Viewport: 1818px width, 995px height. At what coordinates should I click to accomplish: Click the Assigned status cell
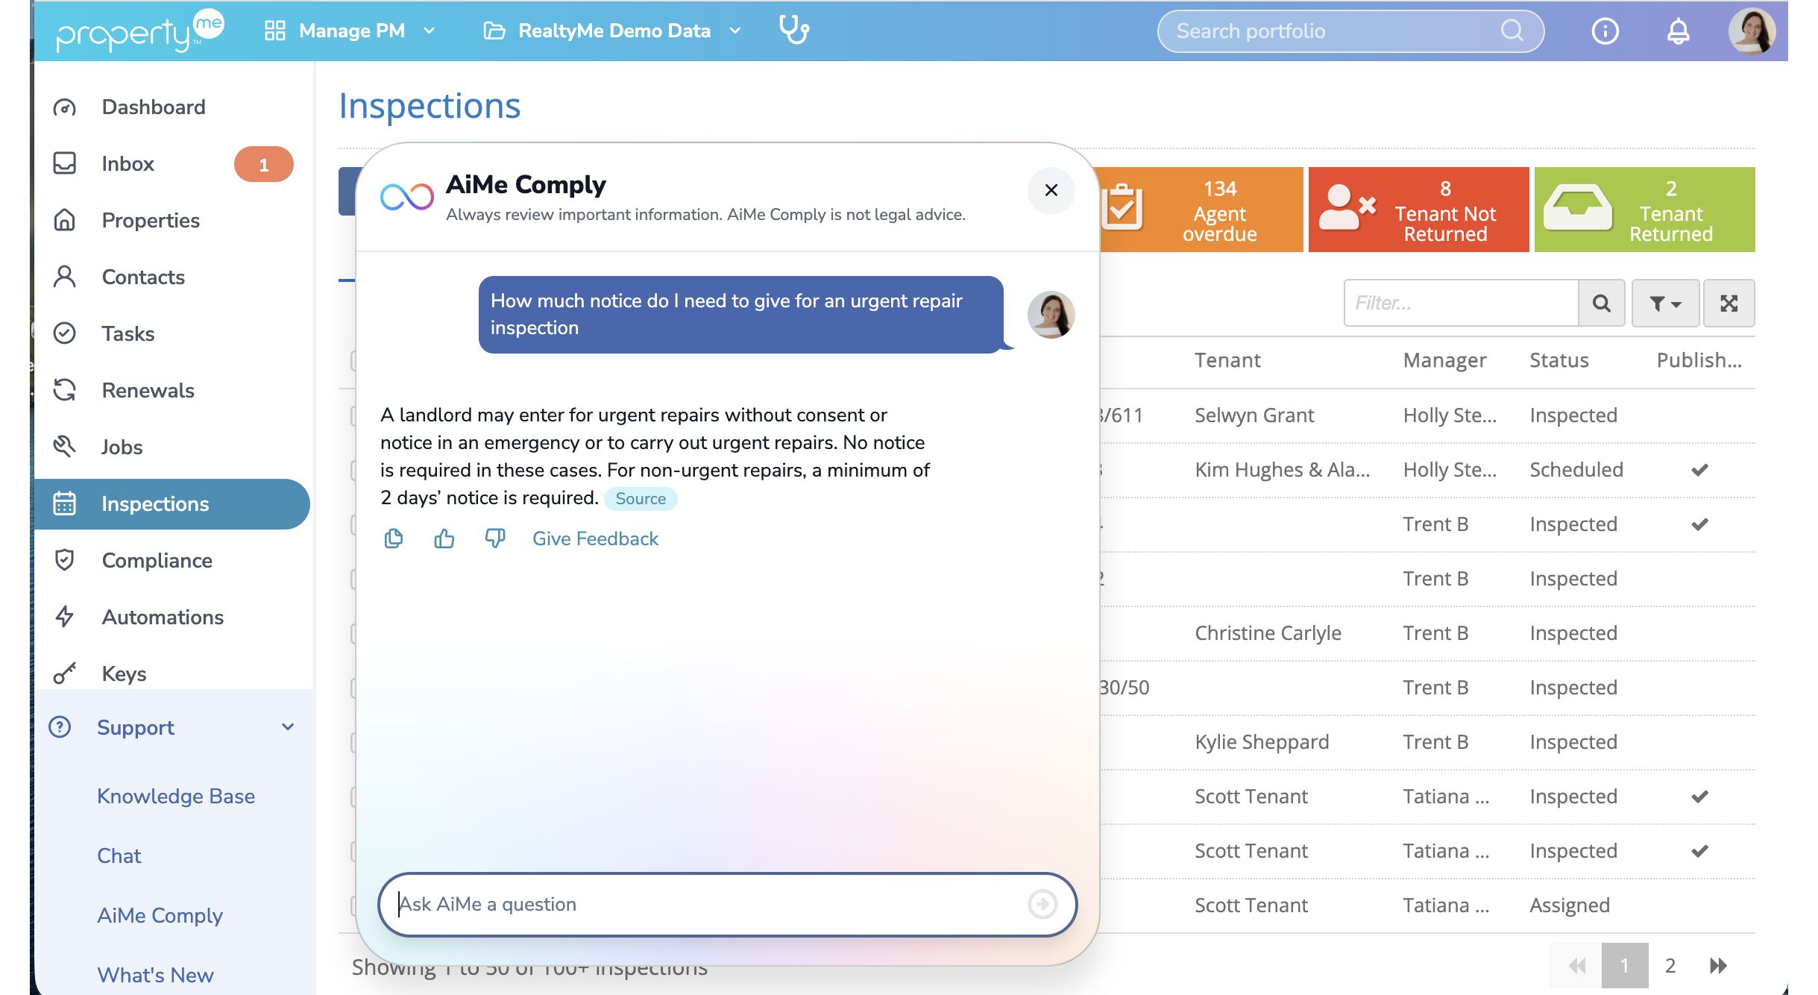coord(1570,905)
